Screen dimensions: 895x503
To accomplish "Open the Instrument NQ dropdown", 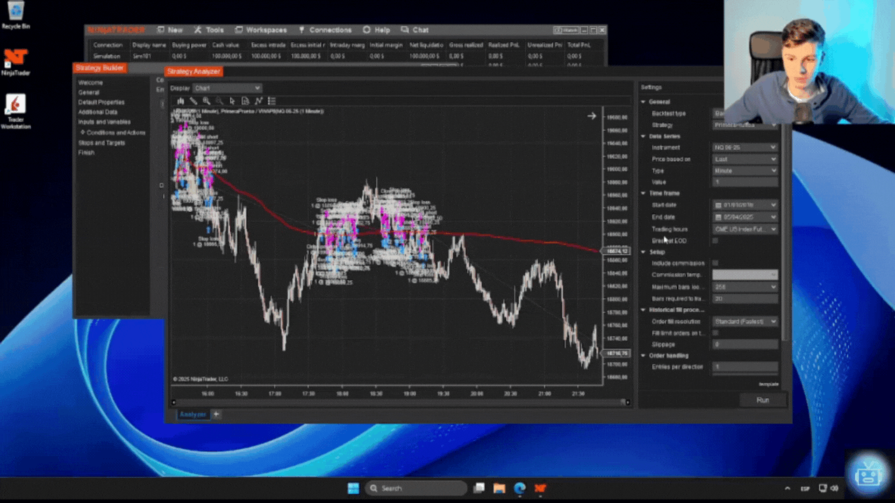I will pos(745,147).
